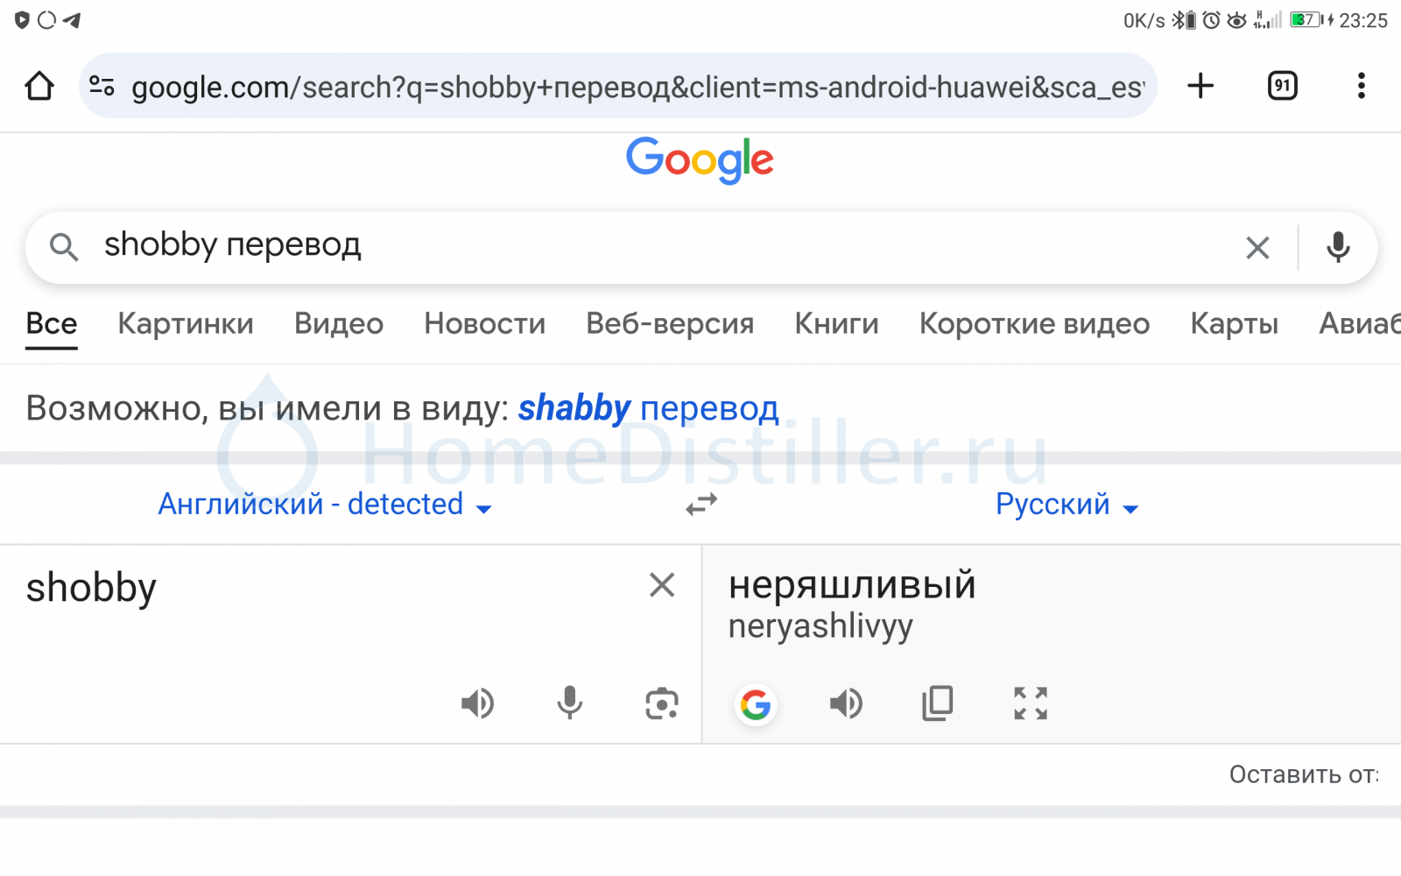Follow the suggested shabby перевод link
The image size is (1401, 876).
(648, 409)
